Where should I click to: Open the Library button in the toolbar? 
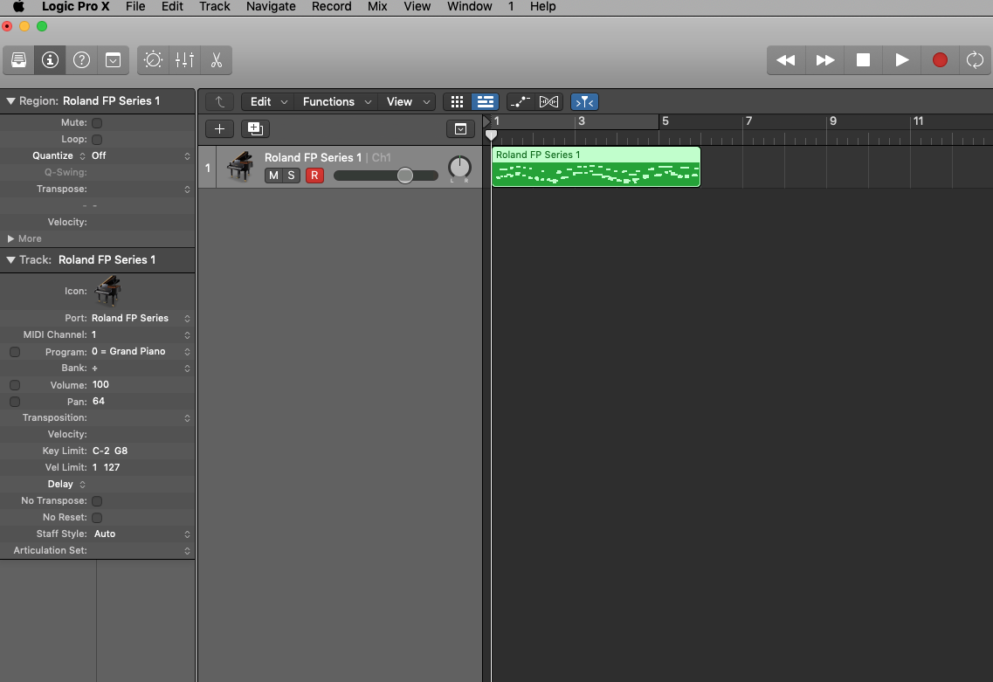19,60
